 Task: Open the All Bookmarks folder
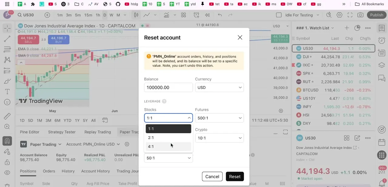(369, 4)
